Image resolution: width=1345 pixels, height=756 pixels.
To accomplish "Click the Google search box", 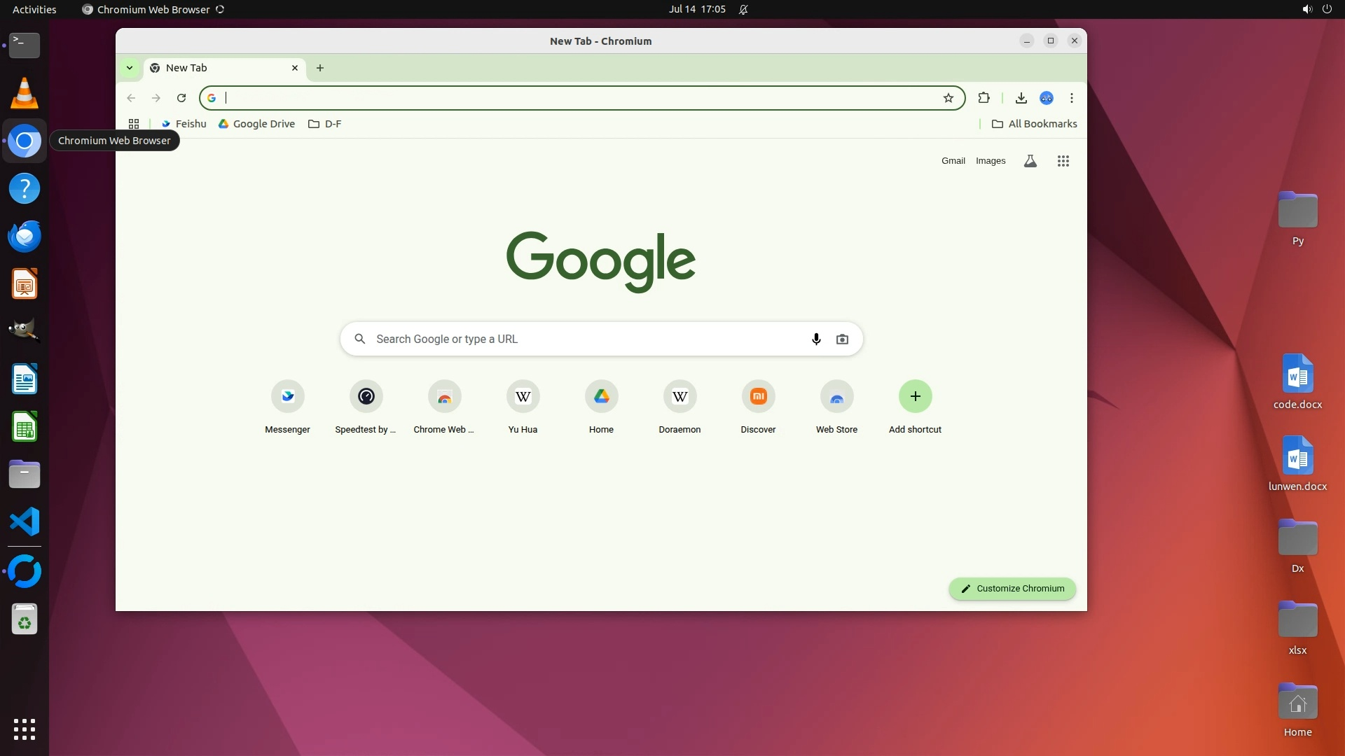I will click(581, 339).
